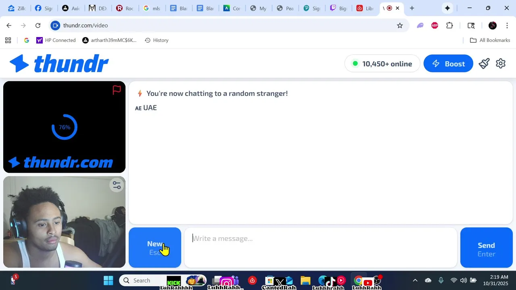This screenshot has width=516, height=290.
Task: Switch to the DEX tab
Action: click(x=98, y=8)
